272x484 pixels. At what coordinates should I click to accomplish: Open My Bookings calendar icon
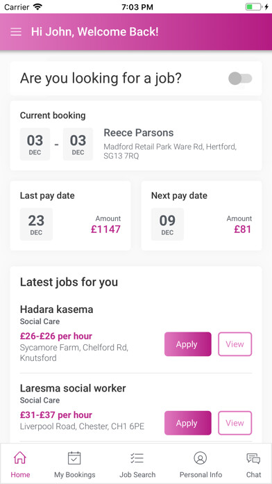click(74, 458)
